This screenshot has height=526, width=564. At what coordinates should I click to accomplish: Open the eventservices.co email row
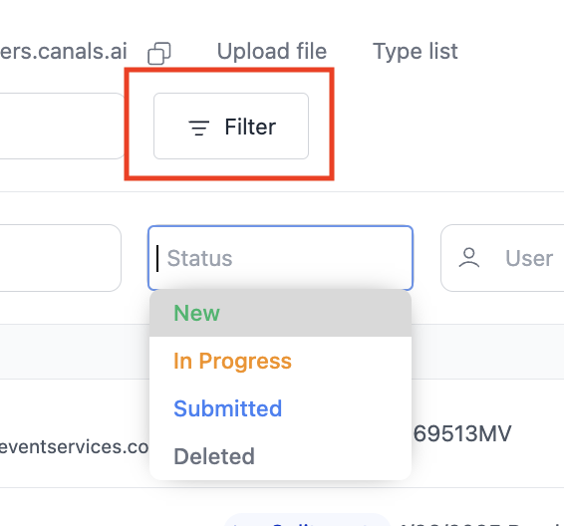[74, 447]
